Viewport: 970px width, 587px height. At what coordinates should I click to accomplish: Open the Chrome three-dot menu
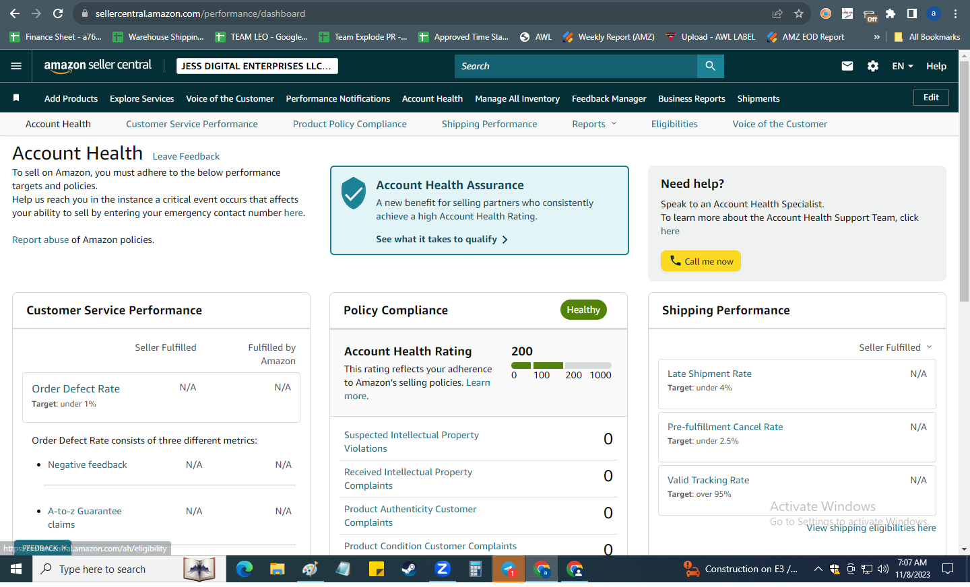pos(955,13)
